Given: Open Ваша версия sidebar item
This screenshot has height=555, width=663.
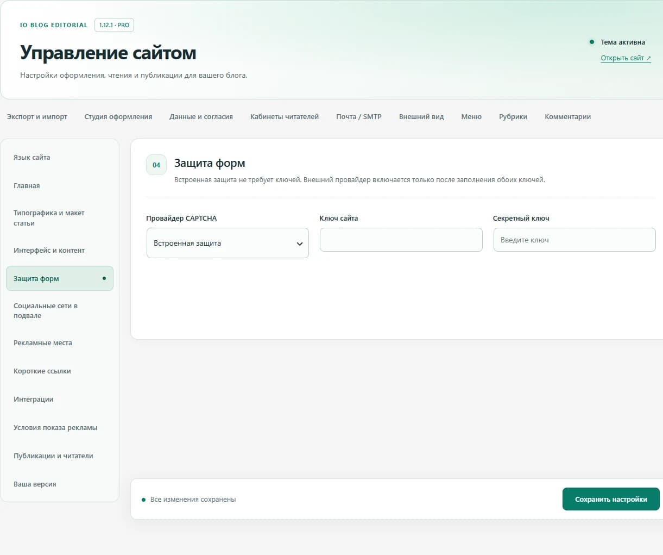Looking at the screenshot, I should pos(60,484).
